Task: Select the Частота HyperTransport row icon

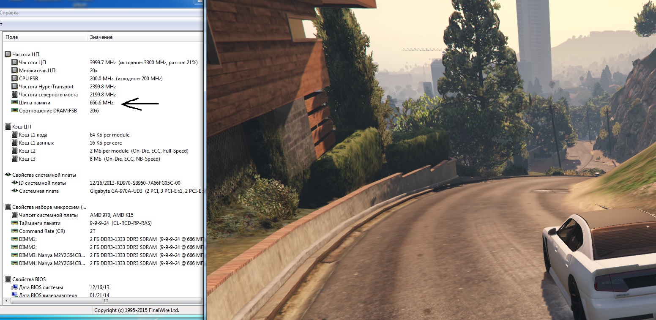Action: click(14, 87)
